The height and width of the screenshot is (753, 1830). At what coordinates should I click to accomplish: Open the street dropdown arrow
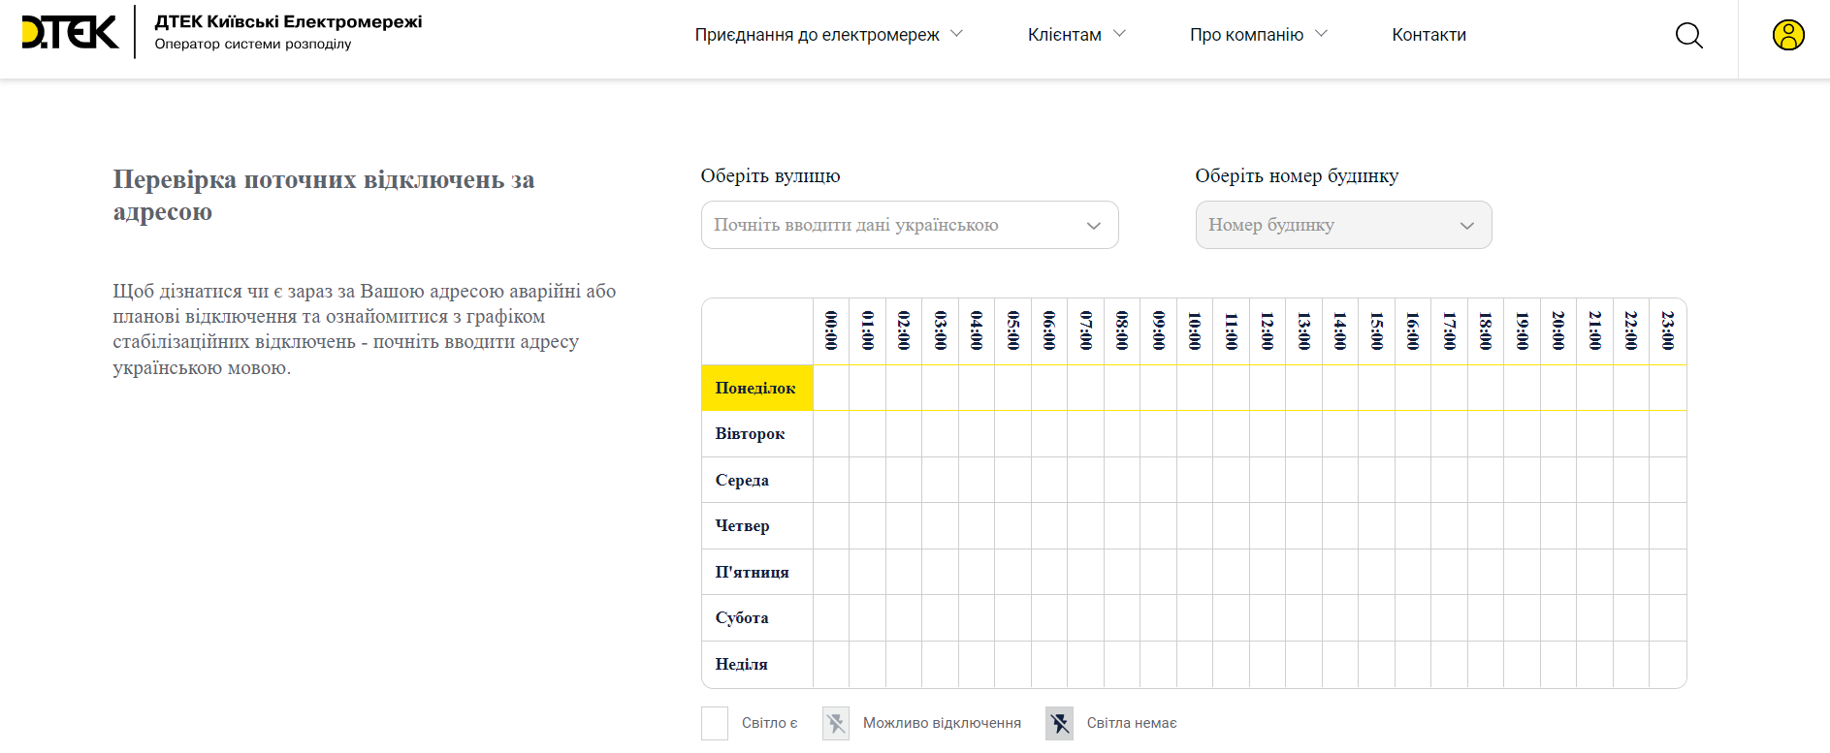[1094, 226]
